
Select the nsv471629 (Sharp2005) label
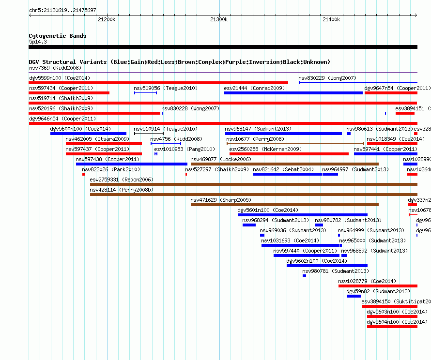pyautogui.click(x=221, y=200)
